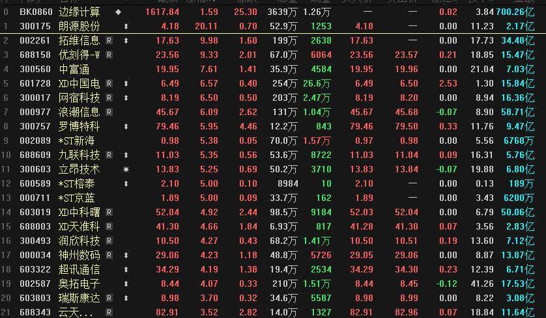546x318 pixels.
Task: Click the arrow marker in 神州数码 row
Action: [126, 255]
